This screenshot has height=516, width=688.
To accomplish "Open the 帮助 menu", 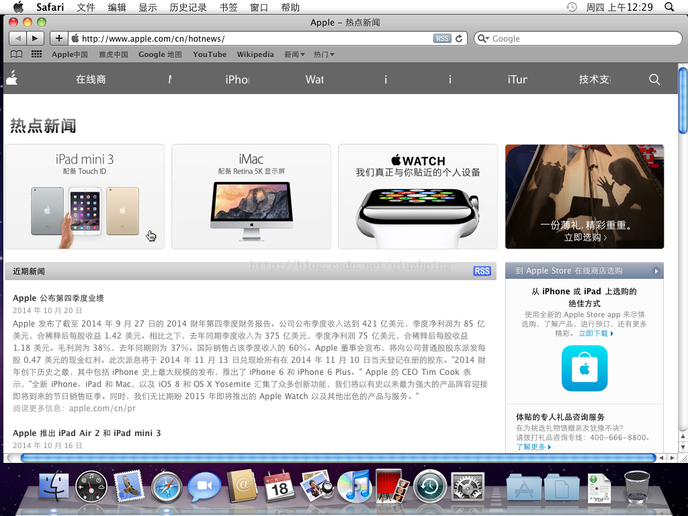I will point(290,7).
